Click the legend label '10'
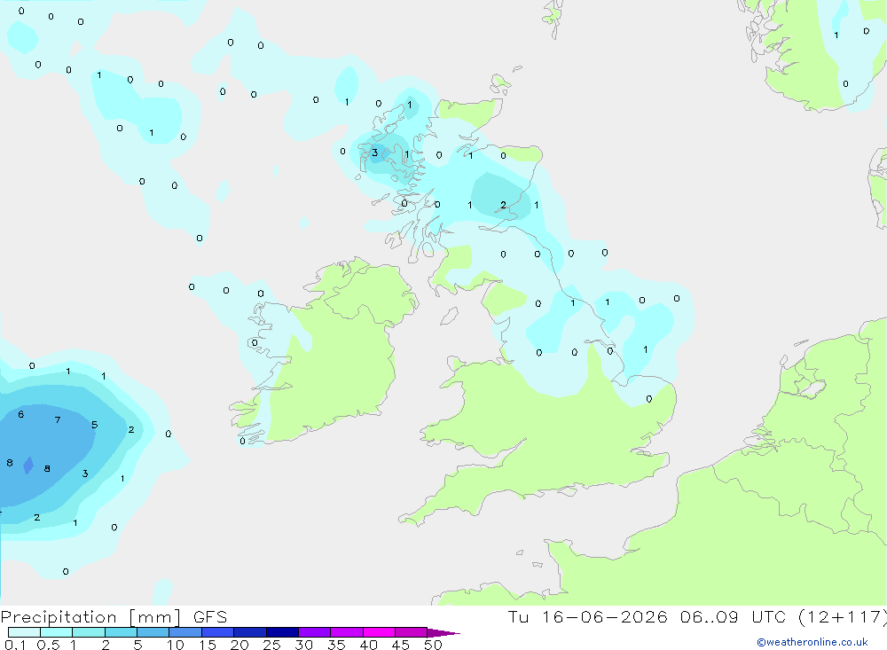 click(176, 645)
